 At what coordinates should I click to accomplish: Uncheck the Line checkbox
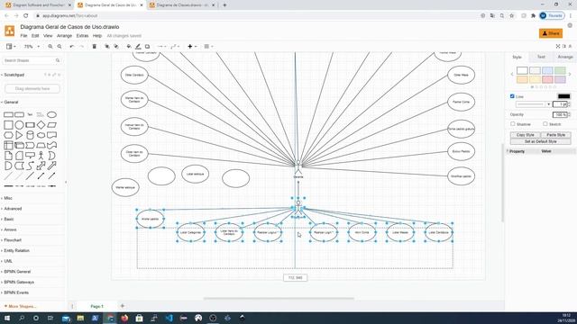[512, 96]
